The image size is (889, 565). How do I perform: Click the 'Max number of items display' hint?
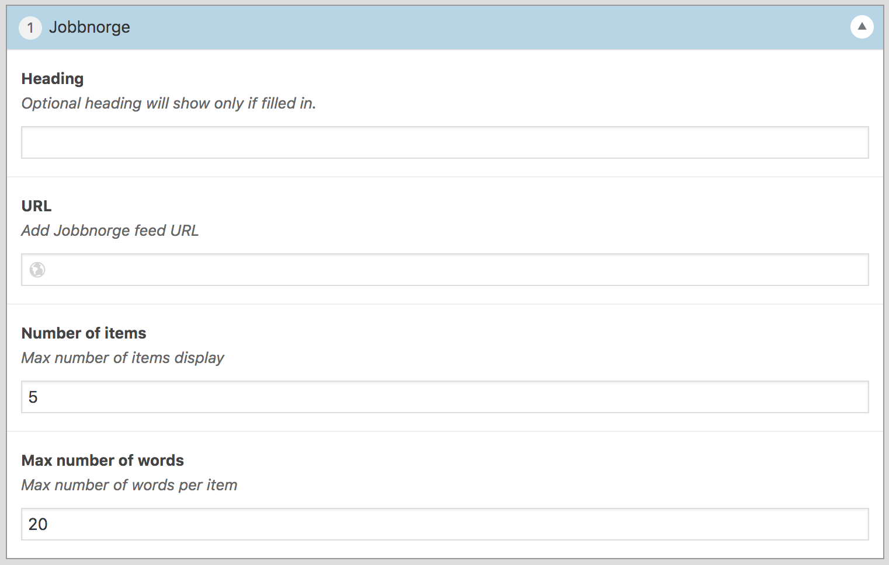coord(123,358)
